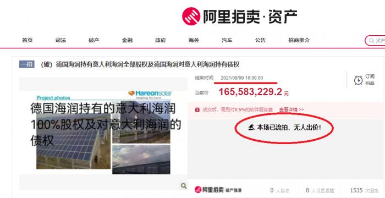
Task: Click the 订阅拍品 subscribe label
Action: pyautogui.click(x=370, y=80)
